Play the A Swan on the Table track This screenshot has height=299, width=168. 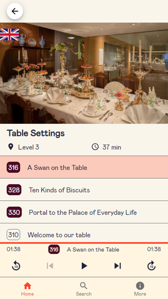84,265
